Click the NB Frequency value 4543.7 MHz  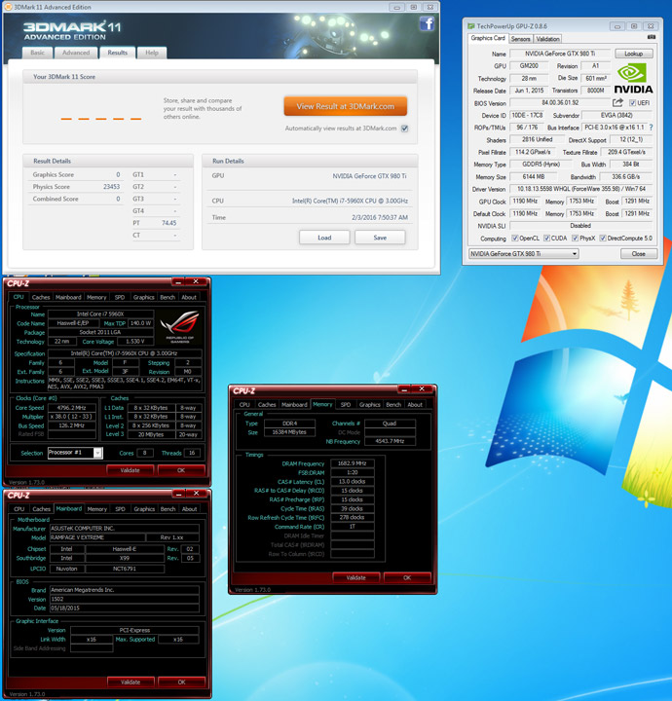(390, 441)
